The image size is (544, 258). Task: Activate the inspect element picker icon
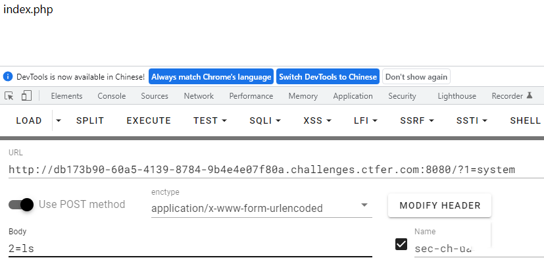pyautogui.click(x=9, y=96)
